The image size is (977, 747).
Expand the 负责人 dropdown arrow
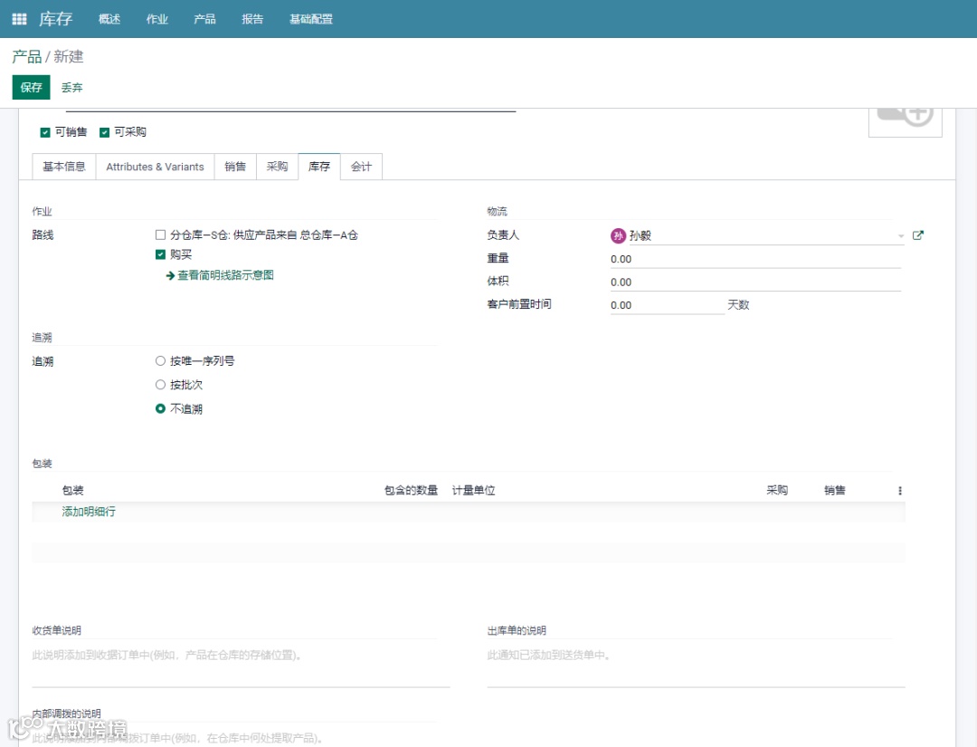tap(900, 235)
